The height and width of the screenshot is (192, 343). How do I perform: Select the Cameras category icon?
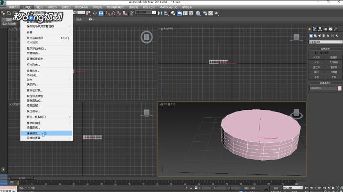tap(324, 36)
